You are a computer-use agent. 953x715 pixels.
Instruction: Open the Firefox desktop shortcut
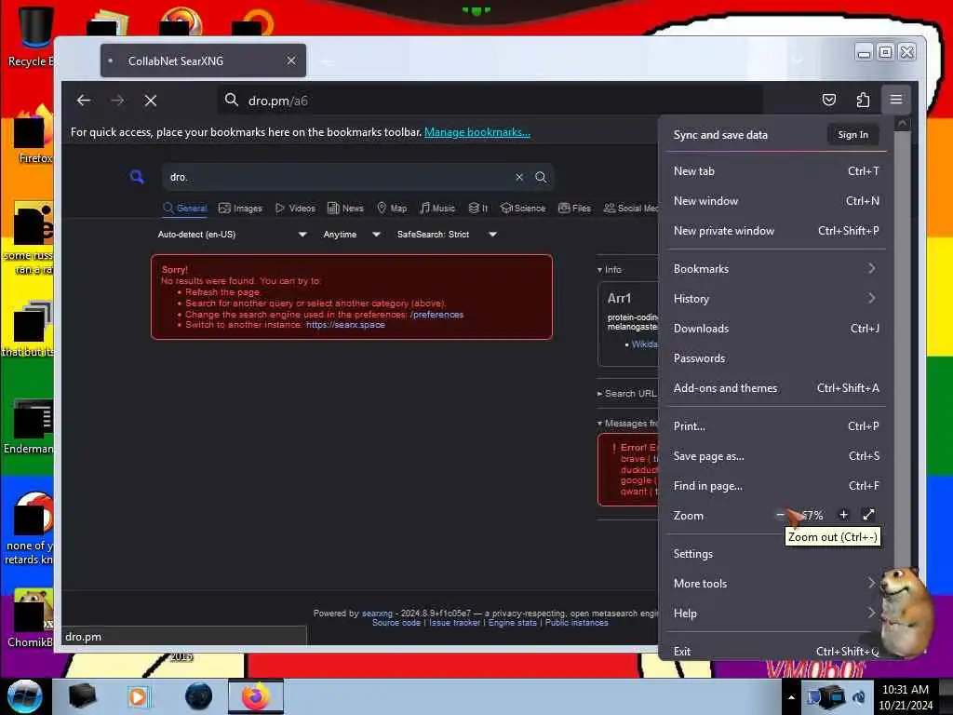coord(34,135)
